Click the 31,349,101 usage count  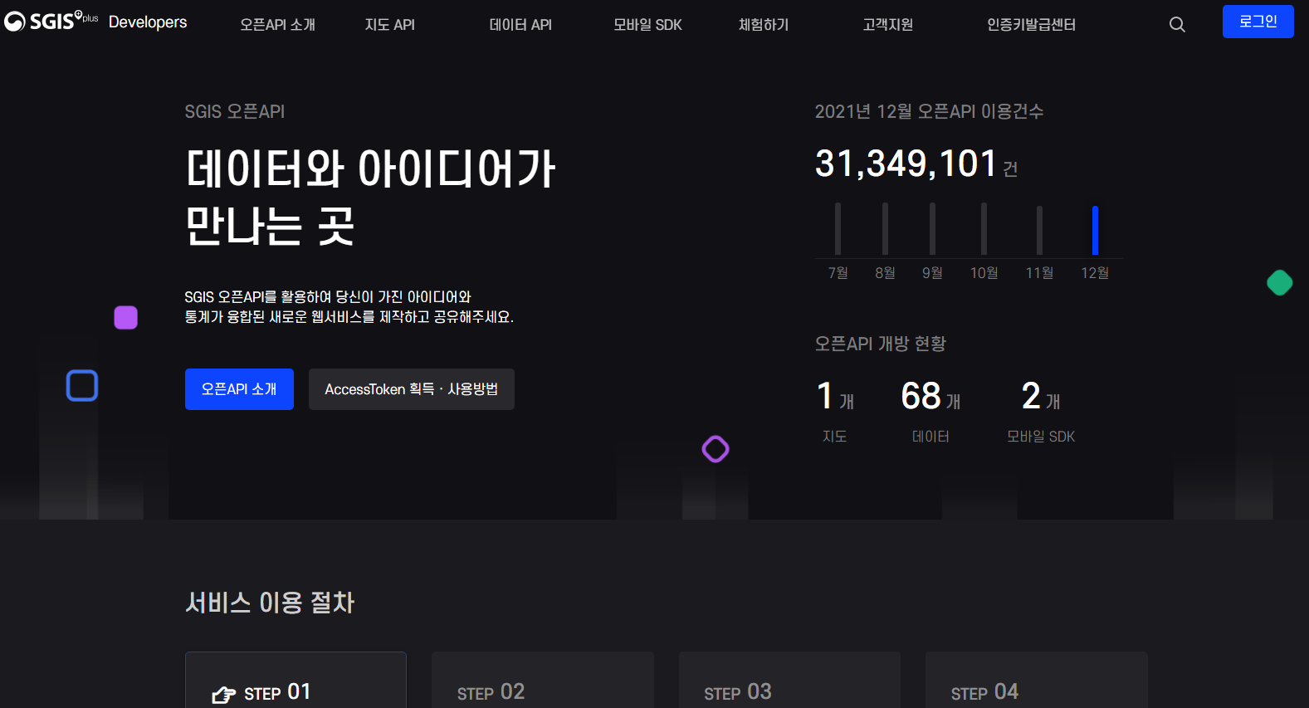(x=906, y=164)
